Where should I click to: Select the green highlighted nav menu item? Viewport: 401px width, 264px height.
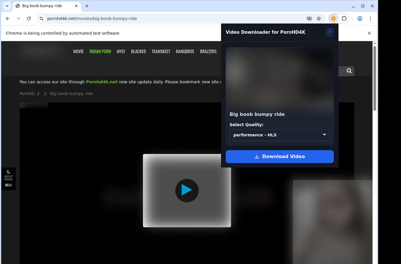coord(100,51)
